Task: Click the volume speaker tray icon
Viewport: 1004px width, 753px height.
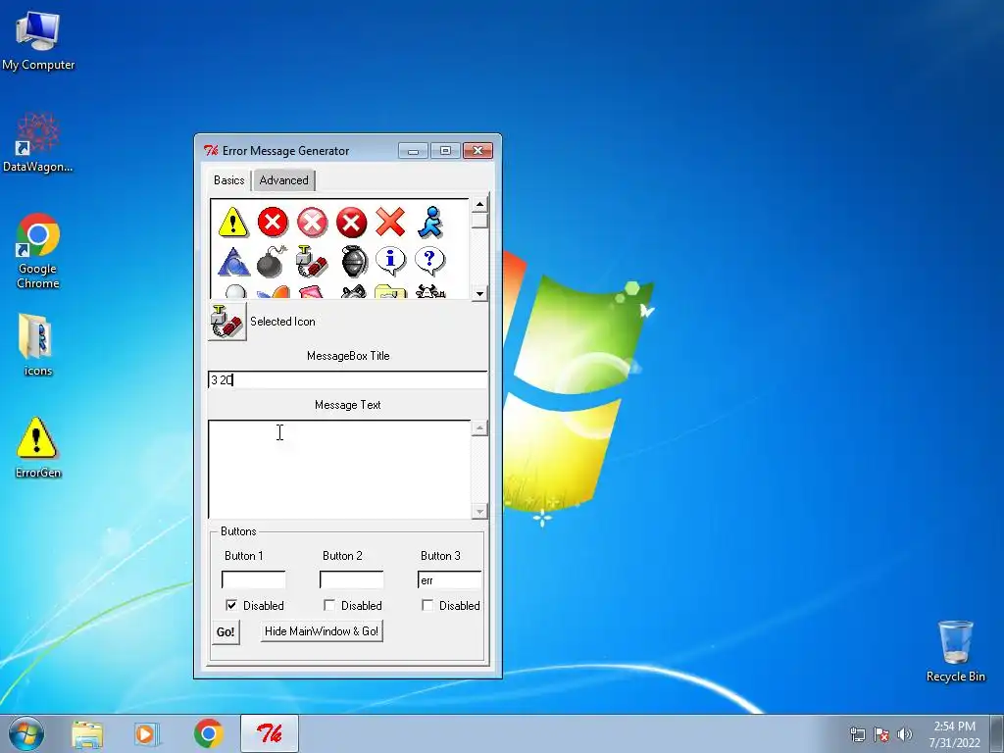Action: tap(905, 733)
